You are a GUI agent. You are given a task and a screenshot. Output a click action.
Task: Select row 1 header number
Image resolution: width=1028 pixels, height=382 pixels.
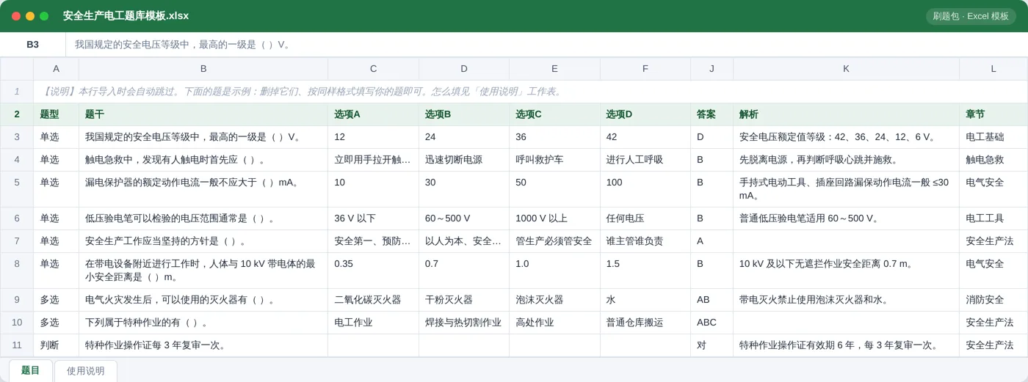[x=17, y=92]
